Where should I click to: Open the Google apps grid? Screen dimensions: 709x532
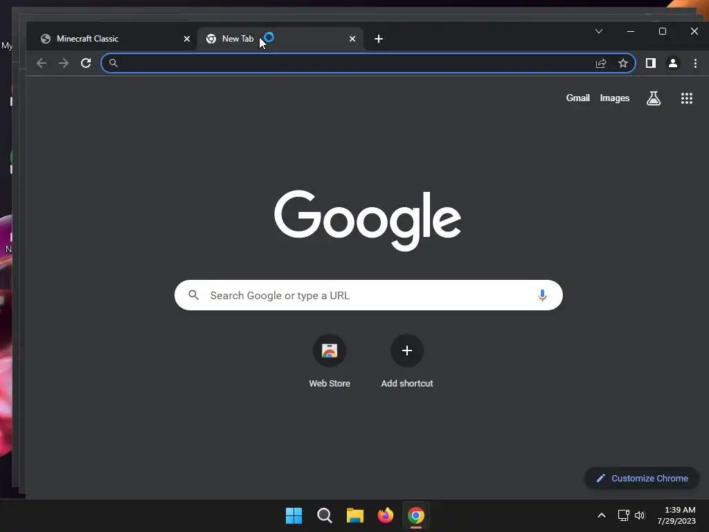687,98
